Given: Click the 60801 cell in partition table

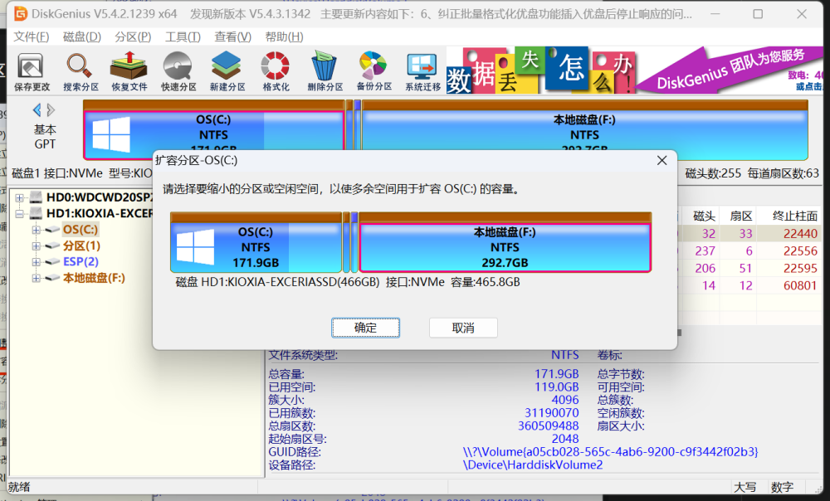Looking at the screenshot, I should [800, 285].
